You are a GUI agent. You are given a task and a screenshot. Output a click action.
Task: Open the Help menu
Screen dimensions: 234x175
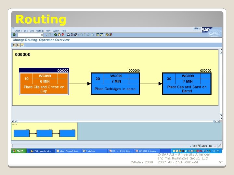tap(64, 31)
